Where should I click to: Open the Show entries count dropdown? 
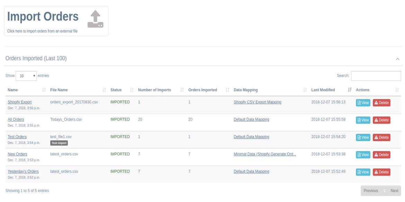[x=26, y=76]
